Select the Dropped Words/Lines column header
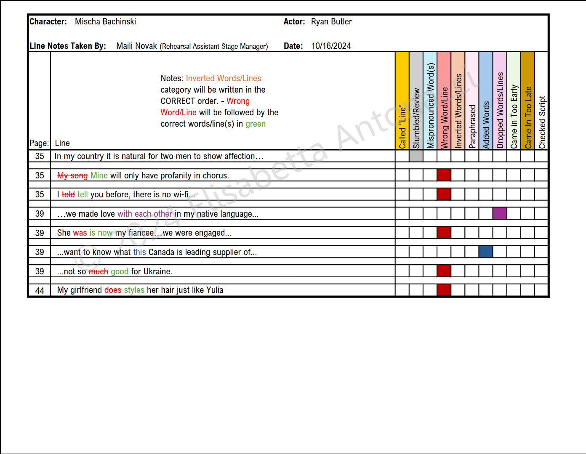The height and width of the screenshot is (454, 586). click(x=500, y=101)
